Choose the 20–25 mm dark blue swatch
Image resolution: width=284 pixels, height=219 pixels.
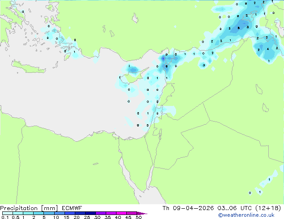80,213
